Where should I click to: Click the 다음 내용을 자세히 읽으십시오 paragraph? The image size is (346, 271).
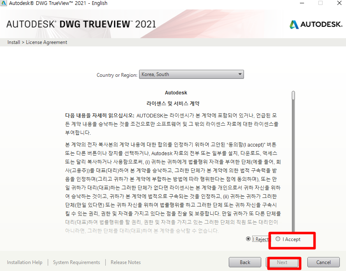click(x=173, y=124)
